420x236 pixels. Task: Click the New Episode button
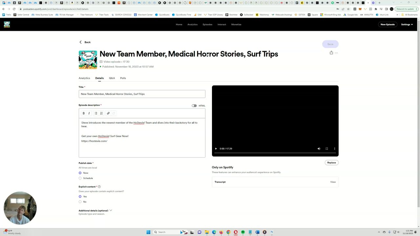pos(388,25)
